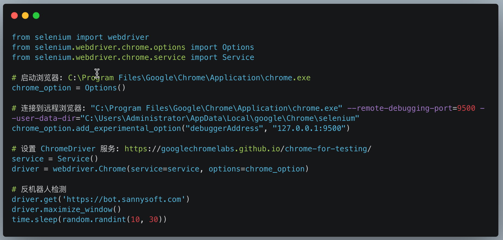Image resolution: width=503 pixels, height=240 pixels.
Task: Click the "chrome_option = Options()" assignment line
Action: [68, 88]
